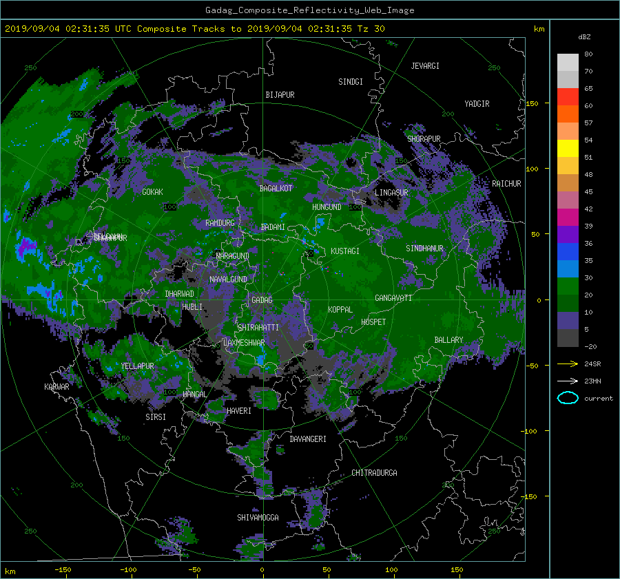Click the RAMDURG city label
This screenshot has height=579, width=620.
[x=220, y=223]
